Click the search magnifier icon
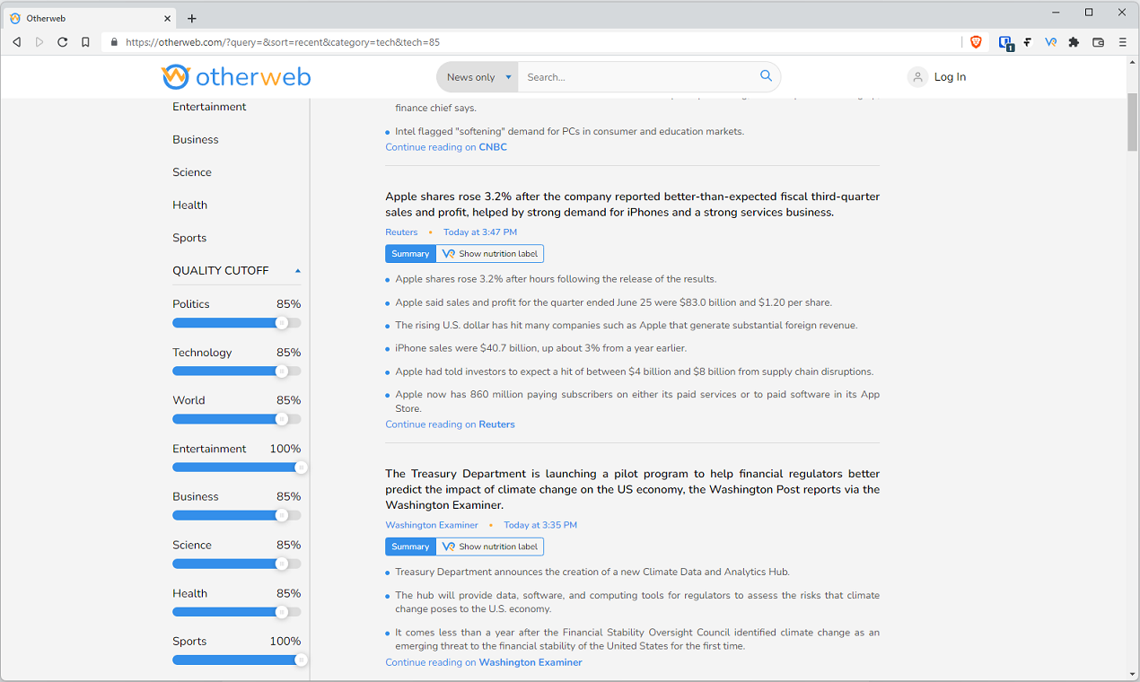This screenshot has height=682, width=1140. 766,76
